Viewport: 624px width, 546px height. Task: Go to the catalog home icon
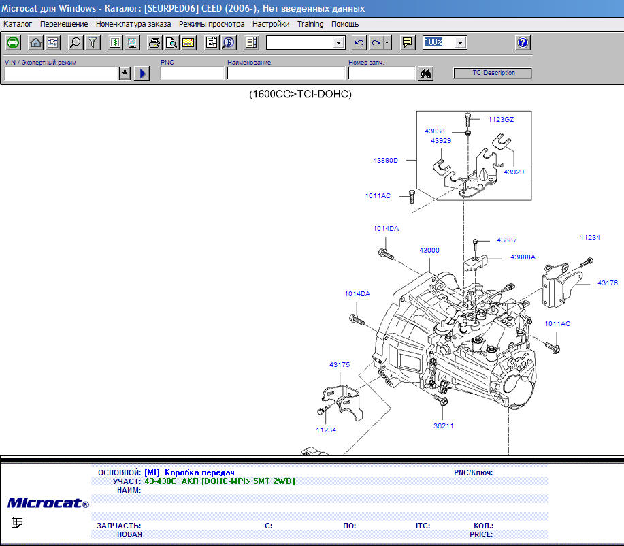click(35, 43)
